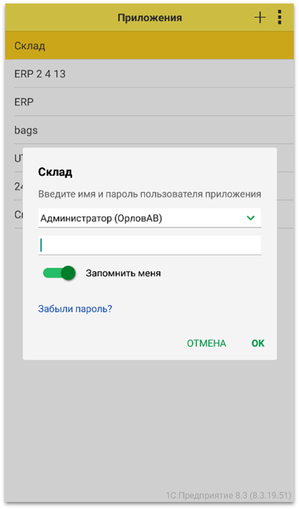The height and width of the screenshot is (509, 299).
Task: Open the three-dot overflow menu
Action: (280, 17)
